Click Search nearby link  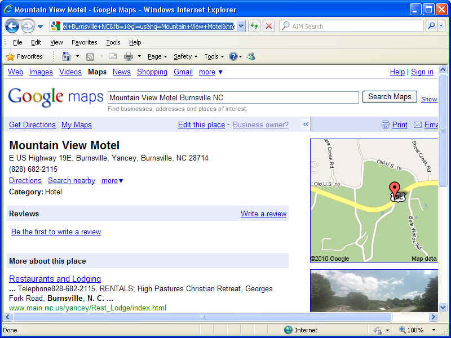coord(72,180)
